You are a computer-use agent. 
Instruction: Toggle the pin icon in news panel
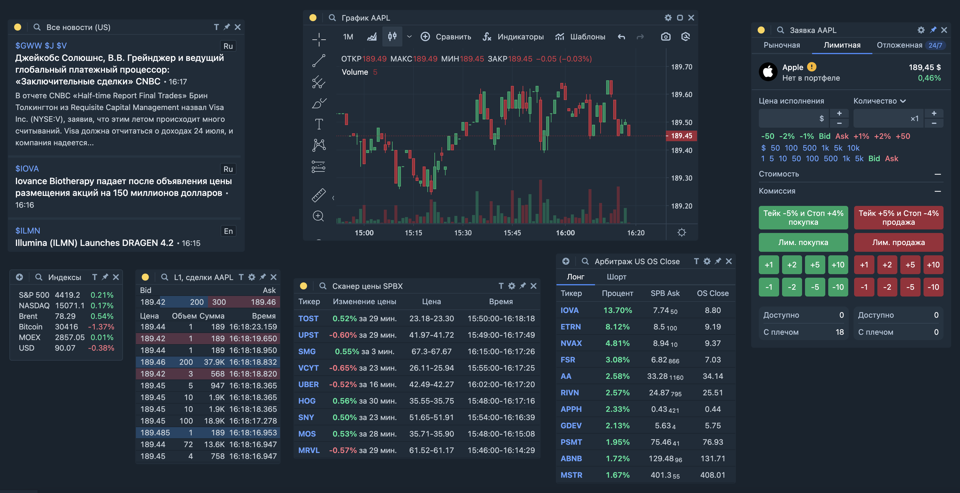[x=226, y=27]
